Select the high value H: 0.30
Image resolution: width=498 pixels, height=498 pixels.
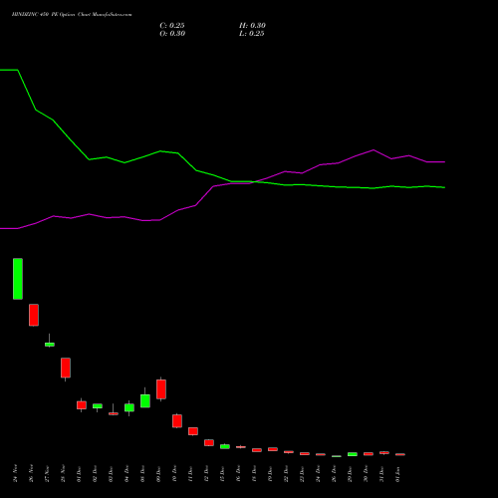pyautogui.click(x=252, y=26)
